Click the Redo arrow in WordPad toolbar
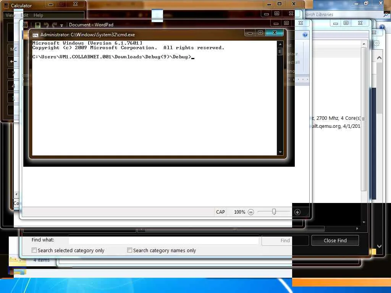 point(54,25)
